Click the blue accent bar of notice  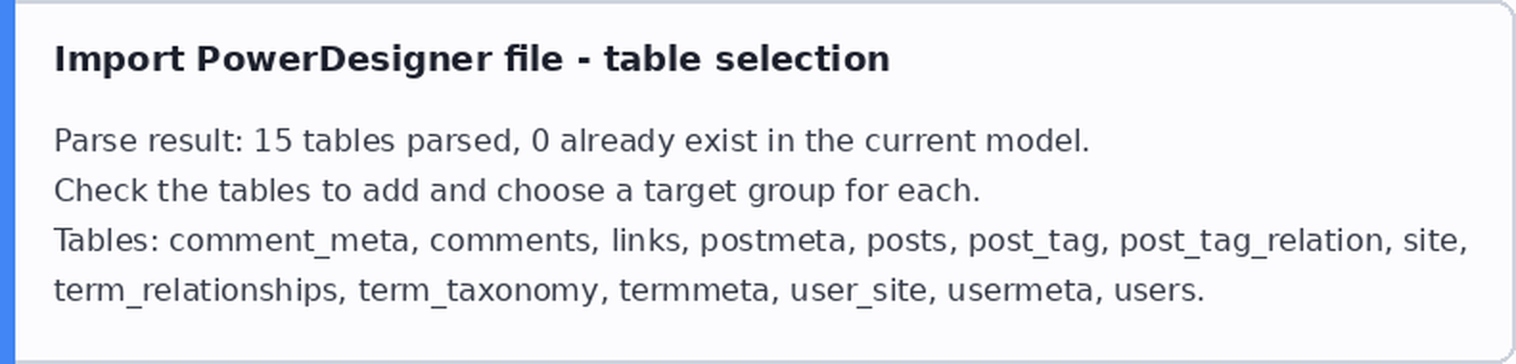(x=8, y=182)
